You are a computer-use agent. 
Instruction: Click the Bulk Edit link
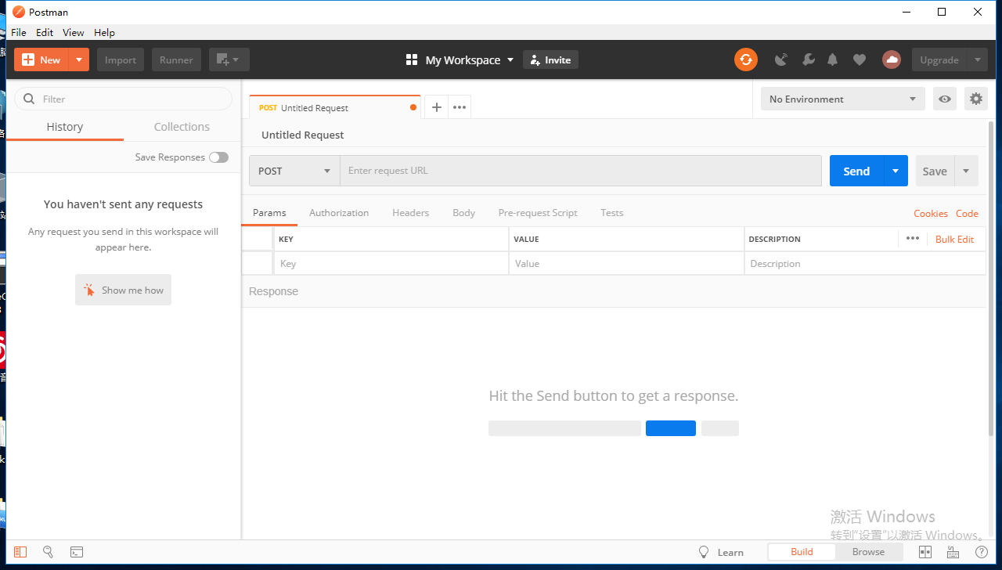click(x=955, y=239)
